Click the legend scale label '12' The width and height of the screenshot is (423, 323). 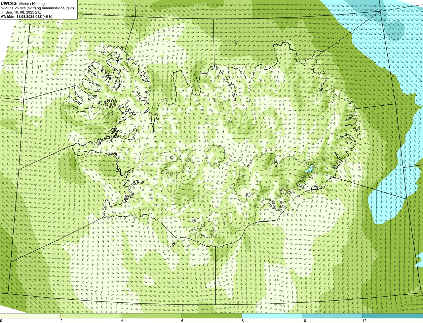364,321
